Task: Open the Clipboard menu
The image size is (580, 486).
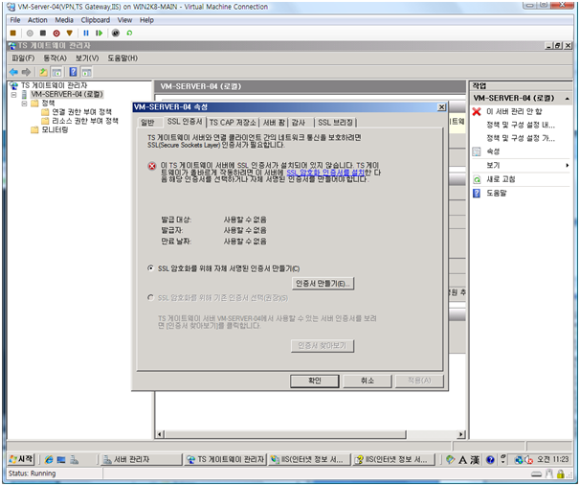Action: coord(96,20)
